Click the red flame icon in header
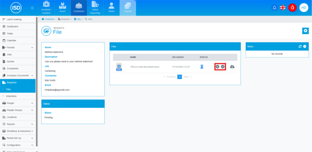This screenshot has width=312, height=152. [x=292, y=8]
